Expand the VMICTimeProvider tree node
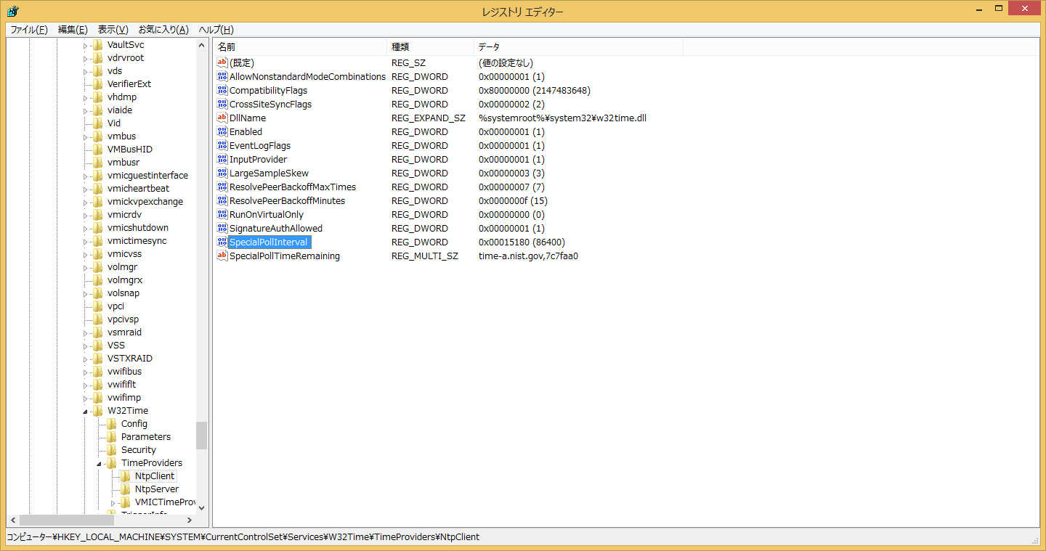The width and height of the screenshot is (1046, 551). (x=113, y=502)
